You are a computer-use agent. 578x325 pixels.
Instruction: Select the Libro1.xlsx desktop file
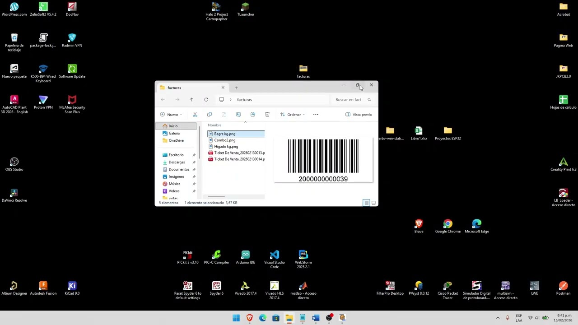(x=419, y=134)
